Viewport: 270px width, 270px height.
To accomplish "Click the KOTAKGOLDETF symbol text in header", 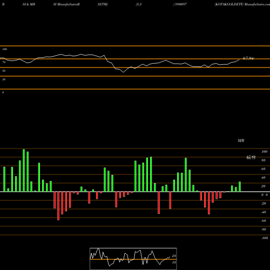I will [x=229, y=4].
